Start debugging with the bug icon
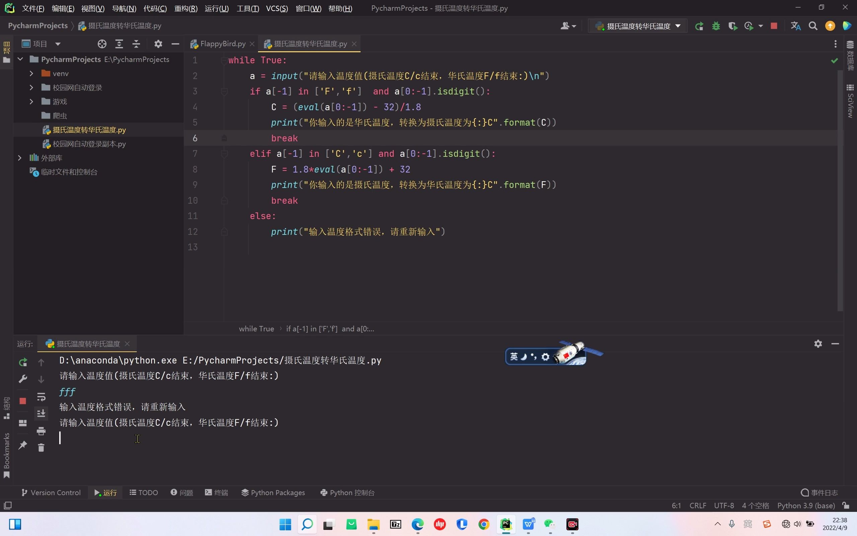 pos(716,26)
